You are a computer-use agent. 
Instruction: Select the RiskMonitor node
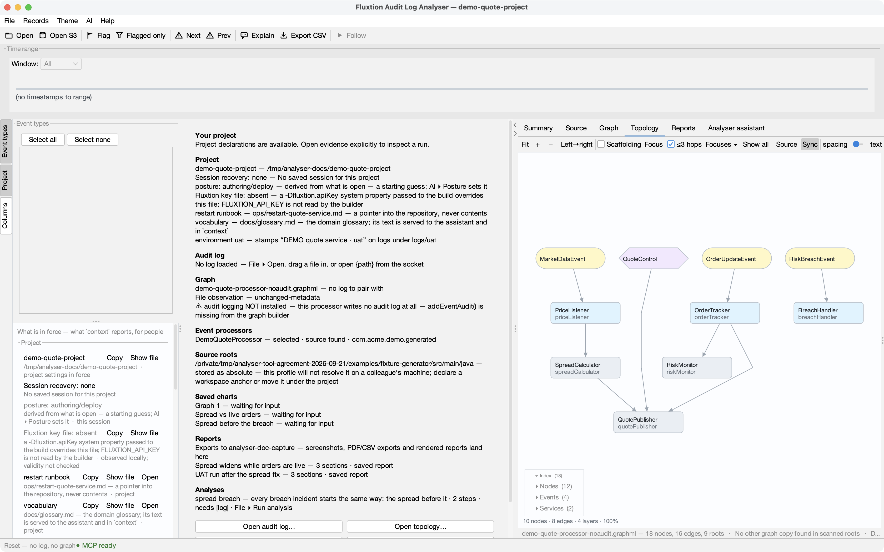697,368
